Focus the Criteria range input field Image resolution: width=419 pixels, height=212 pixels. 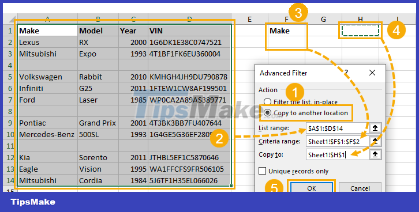pos(338,141)
